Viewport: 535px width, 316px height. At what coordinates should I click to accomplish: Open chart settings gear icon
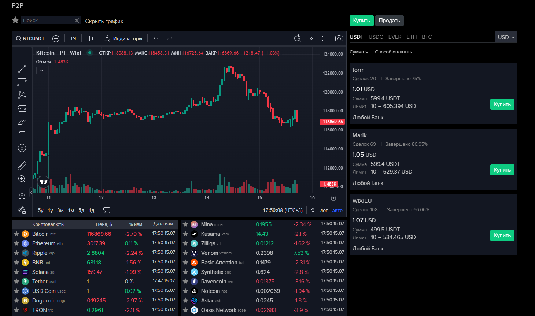pos(311,38)
